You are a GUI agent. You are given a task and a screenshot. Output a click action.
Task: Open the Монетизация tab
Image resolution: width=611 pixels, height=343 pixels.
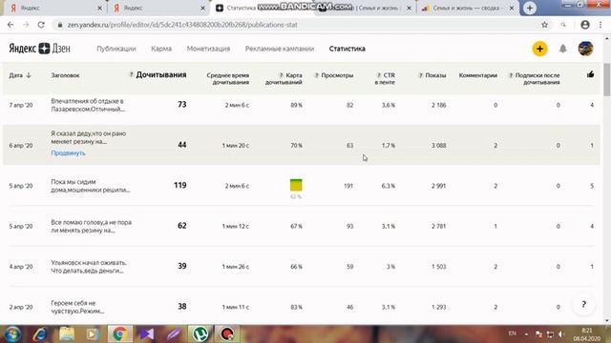[208, 49]
